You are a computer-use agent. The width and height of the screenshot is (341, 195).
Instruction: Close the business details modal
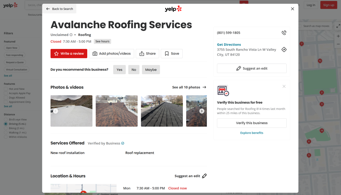tap(292, 9)
